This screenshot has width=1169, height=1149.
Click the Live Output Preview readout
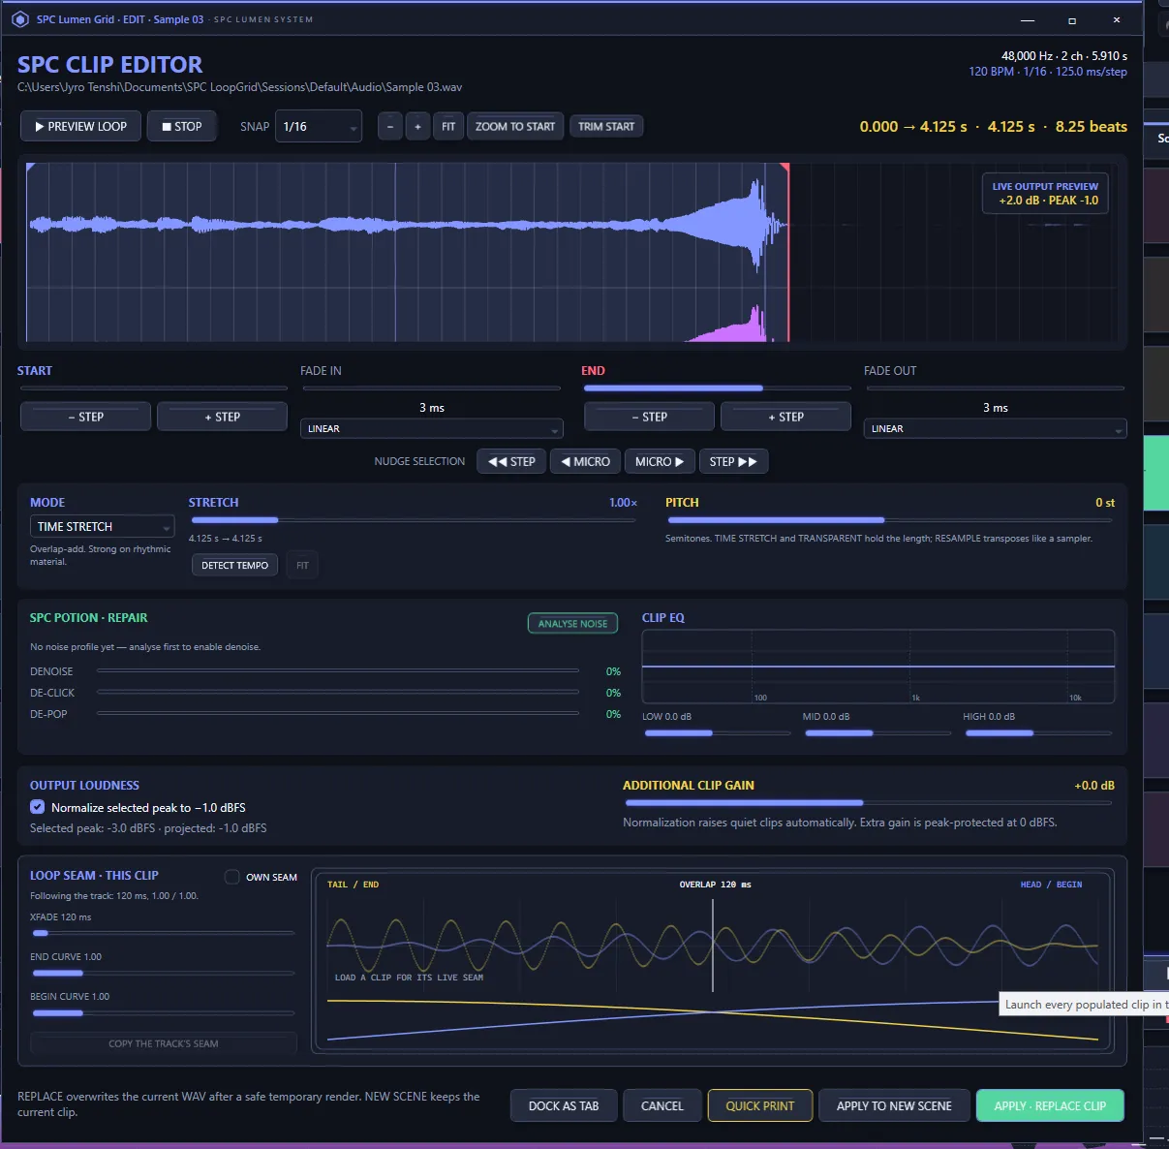1045,193
